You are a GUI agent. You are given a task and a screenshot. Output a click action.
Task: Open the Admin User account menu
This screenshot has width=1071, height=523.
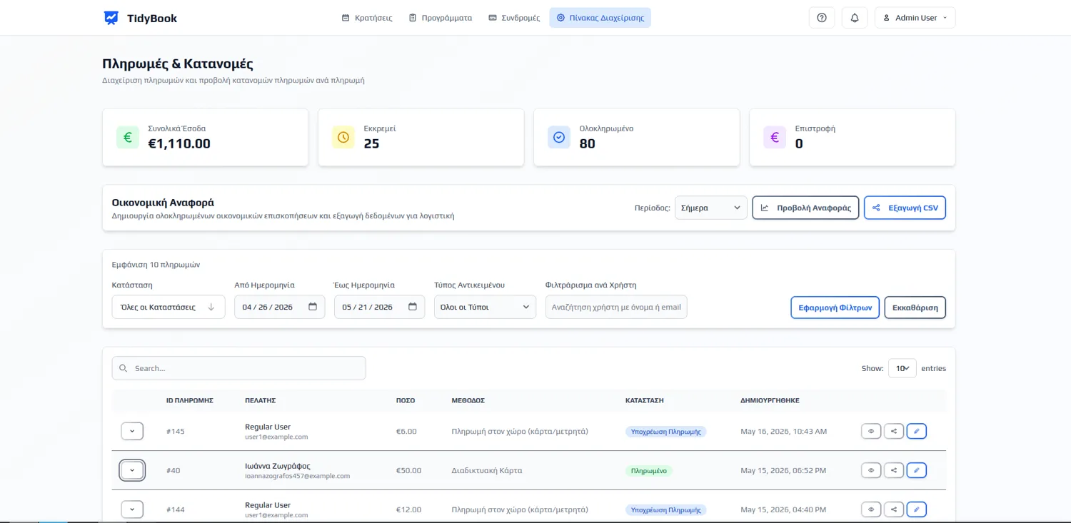tap(915, 18)
